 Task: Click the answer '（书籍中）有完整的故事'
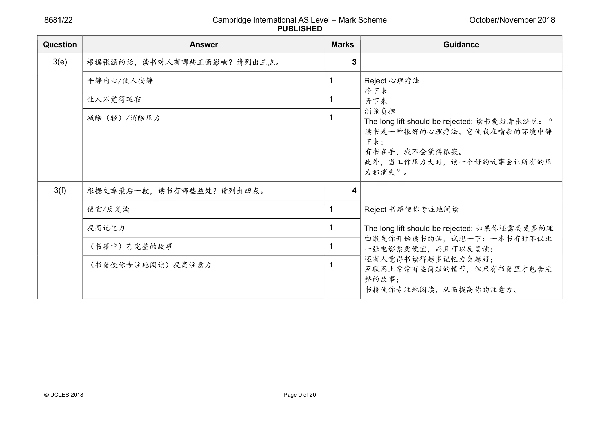[x=130, y=246]
